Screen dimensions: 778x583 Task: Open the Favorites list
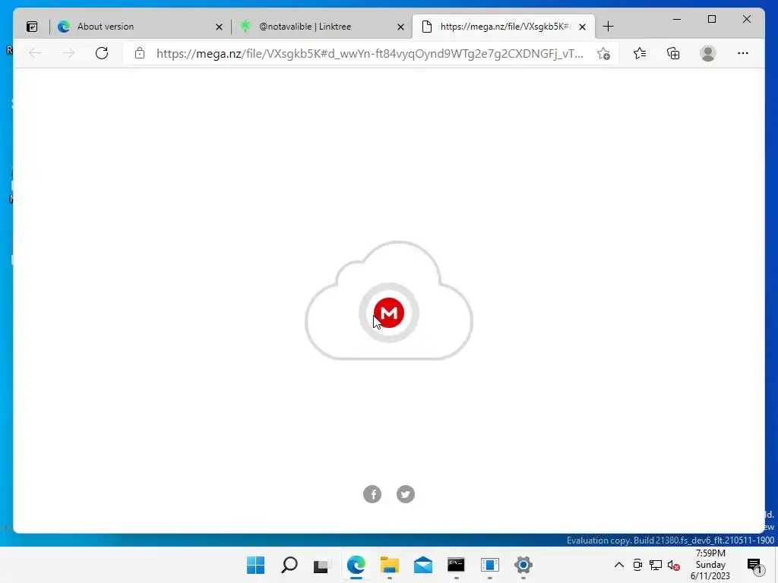click(x=640, y=53)
